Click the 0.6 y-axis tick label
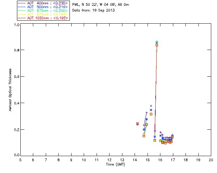This screenshot has height=173, width=217. [17, 77]
